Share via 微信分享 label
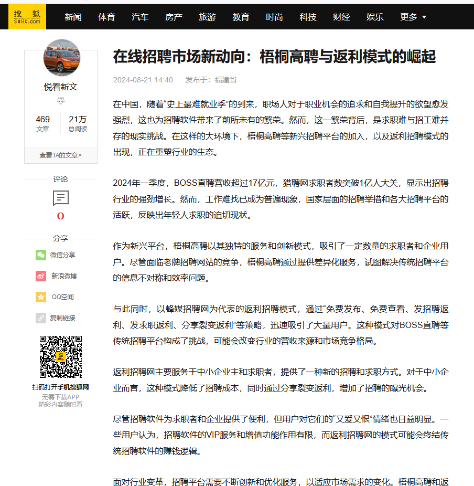The width and height of the screenshot is (474, 486). [63, 255]
